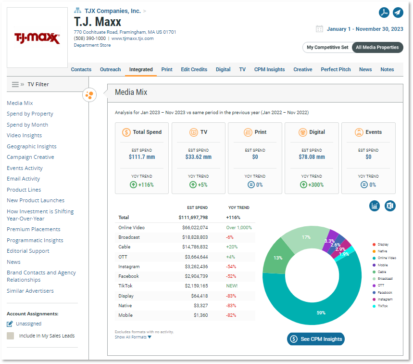413x364 pixels.
Task: Open the Contacts tab
Action: [x=81, y=69]
